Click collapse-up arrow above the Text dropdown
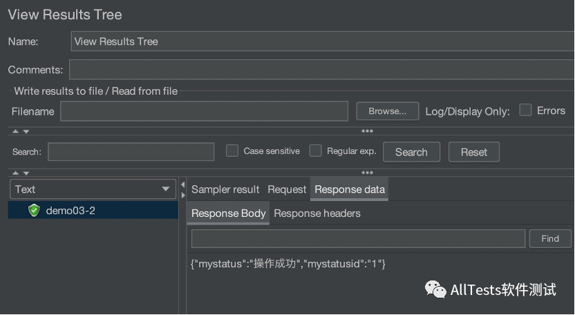This screenshot has height=315, width=575. [x=15, y=173]
